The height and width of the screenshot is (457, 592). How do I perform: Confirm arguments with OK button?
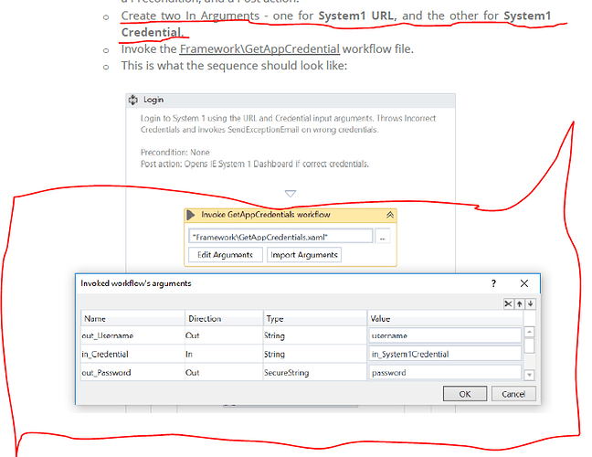point(465,394)
